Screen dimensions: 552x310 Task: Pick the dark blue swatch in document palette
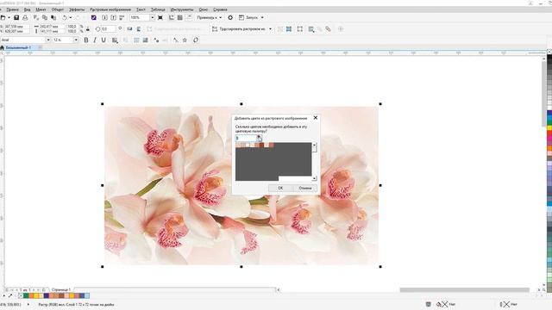[46, 295]
